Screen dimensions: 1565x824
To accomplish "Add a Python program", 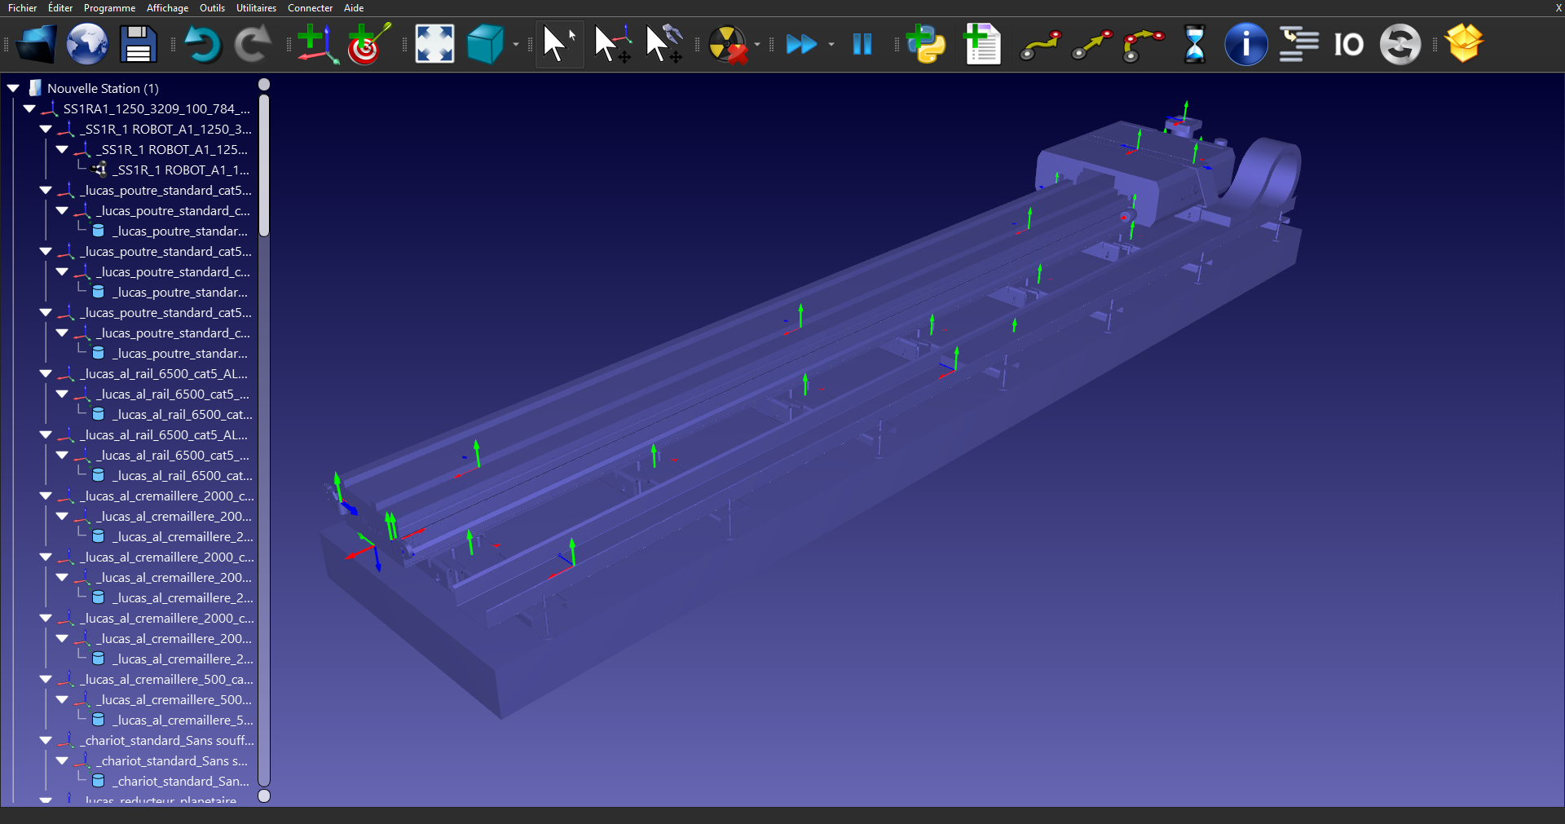I will [925, 44].
